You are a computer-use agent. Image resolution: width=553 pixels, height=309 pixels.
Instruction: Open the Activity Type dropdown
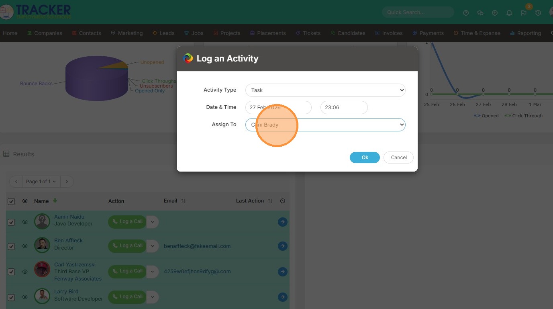point(325,90)
